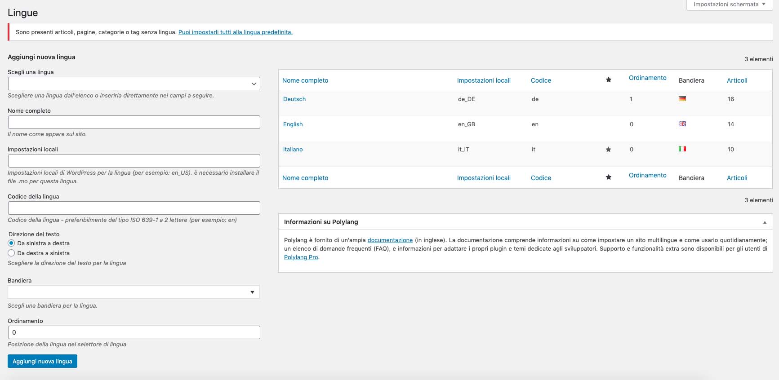Screen dimensions: 779x380
Task: Click article count 10 in the Italiano row
Action: click(731, 150)
